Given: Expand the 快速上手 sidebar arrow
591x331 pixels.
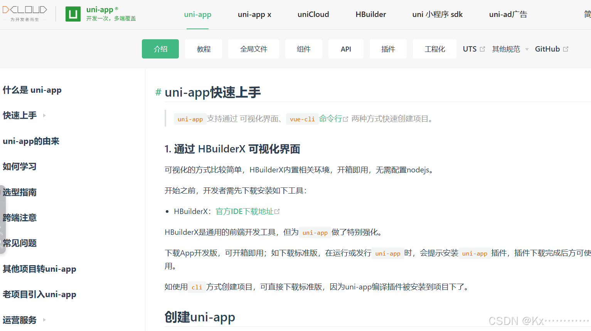Looking at the screenshot, I should 44,115.
